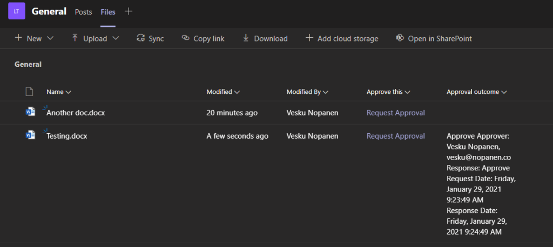Click the Download arrow icon

pos(246,38)
